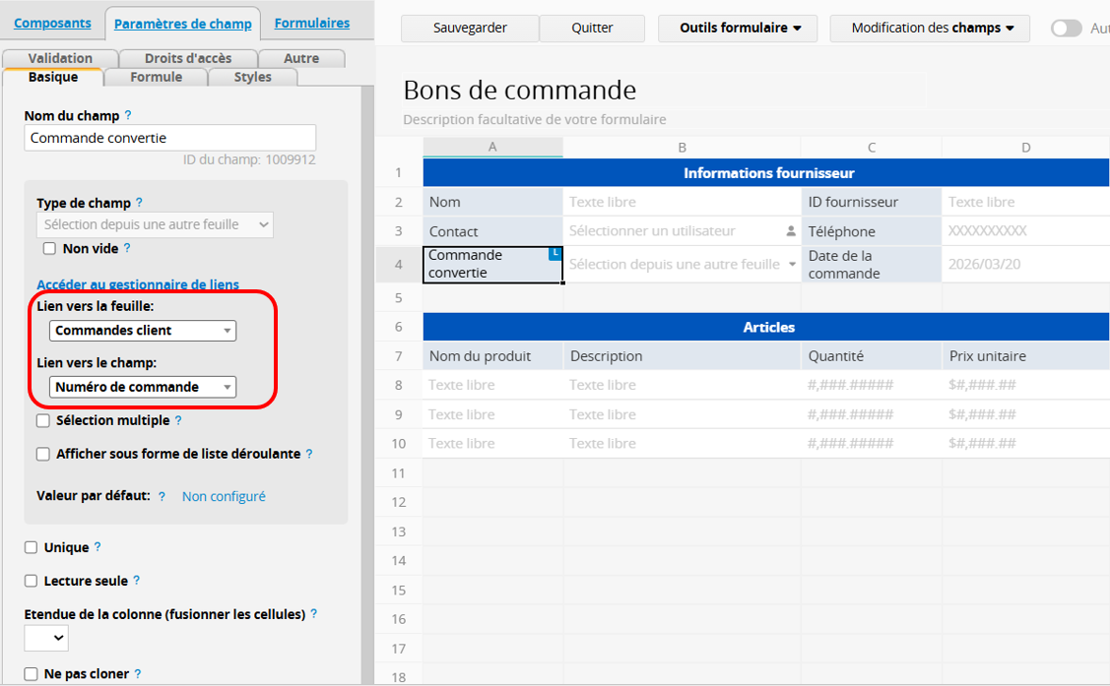Click the help icon next to Unique
The height and width of the screenshot is (686, 1110).
(98, 547)
